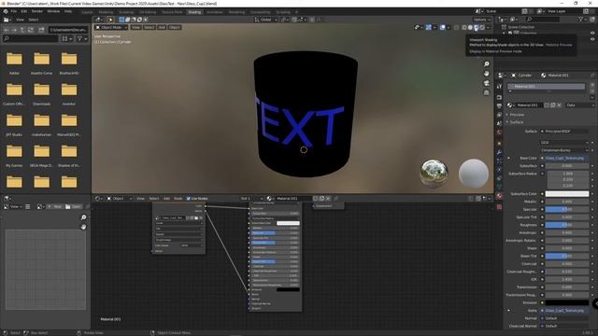Switch to rendered viewport shading
The height and width of the screenshot is (336, 598).
coord(482,27)
